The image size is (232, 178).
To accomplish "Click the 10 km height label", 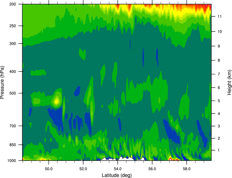I will (220, 31).
